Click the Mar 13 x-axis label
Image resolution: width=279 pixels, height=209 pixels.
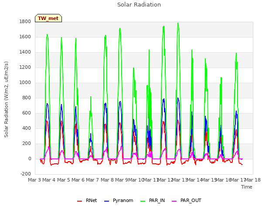pos(180,180)
